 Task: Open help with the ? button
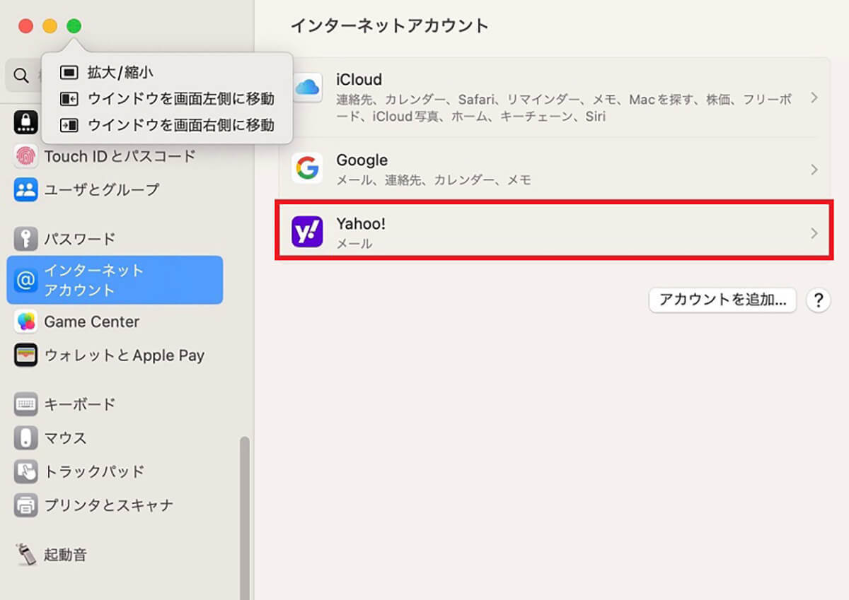818,300
